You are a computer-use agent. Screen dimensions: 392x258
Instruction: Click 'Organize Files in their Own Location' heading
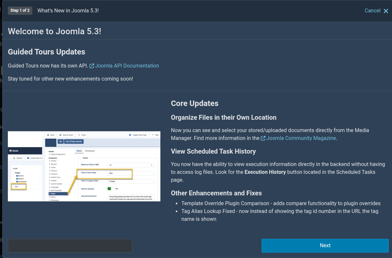point(224,117)
